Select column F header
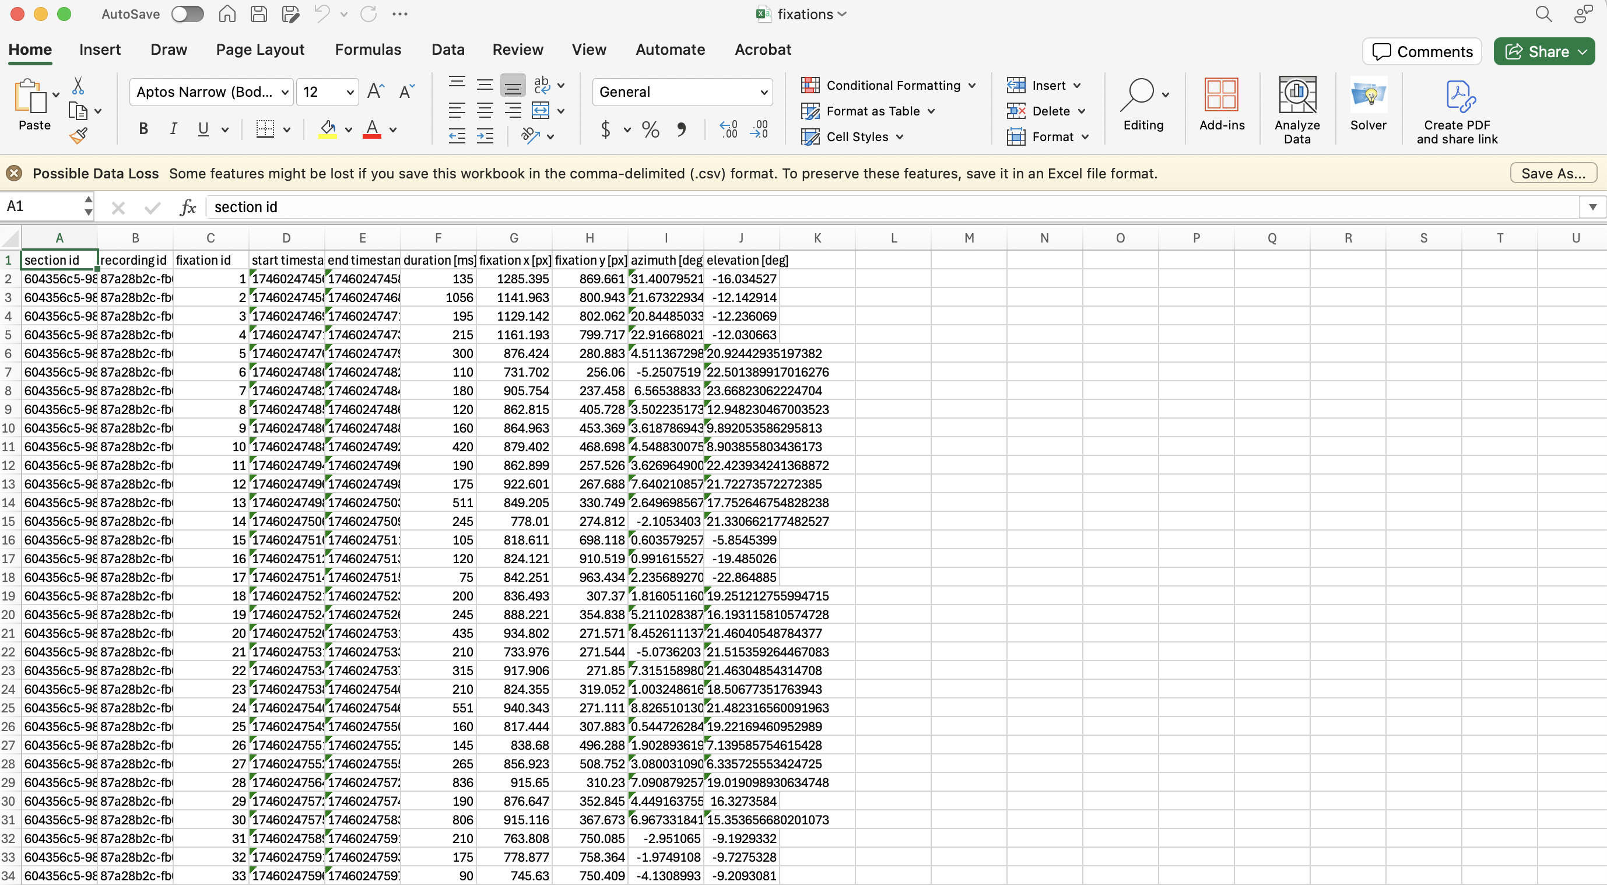1607x885 pixels. (438, 238)
